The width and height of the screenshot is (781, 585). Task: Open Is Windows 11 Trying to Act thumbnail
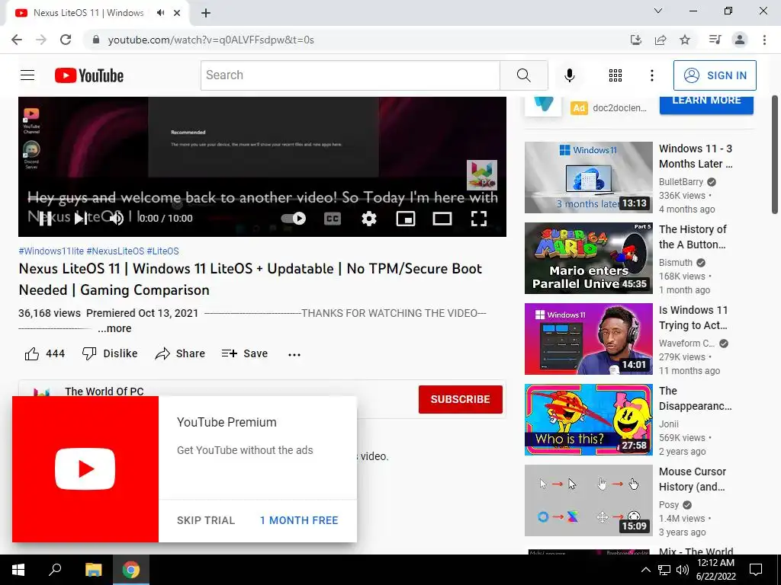(588, 339)
